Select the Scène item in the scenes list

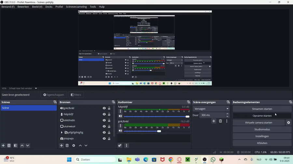(29, 108)
